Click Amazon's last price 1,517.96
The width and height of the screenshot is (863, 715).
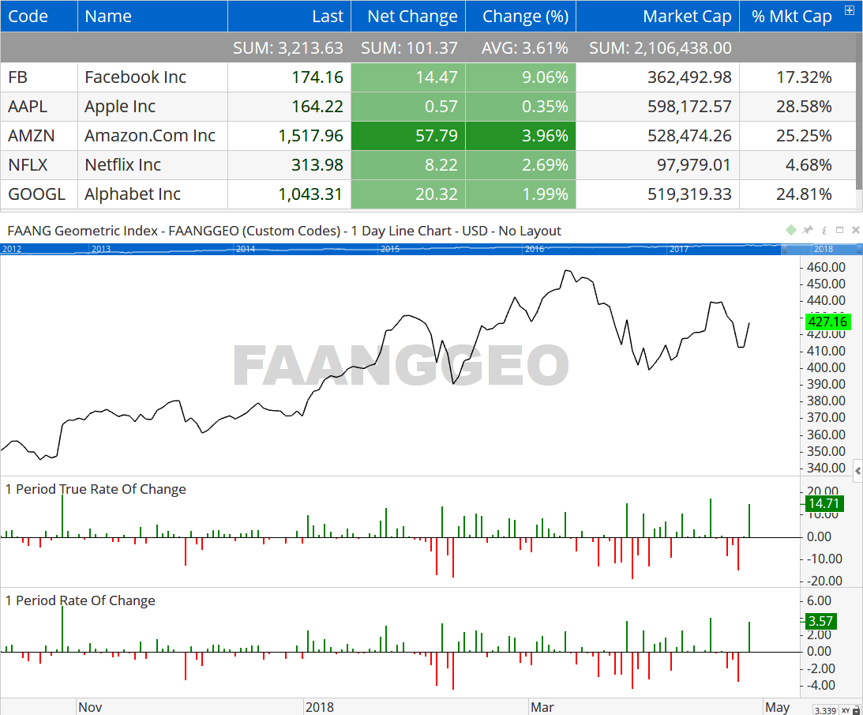tap(290, 136)
